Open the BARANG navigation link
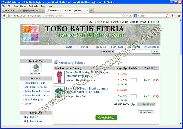This screenshot has width=183, height=129. pyautogui.click(x=101, y=48)
